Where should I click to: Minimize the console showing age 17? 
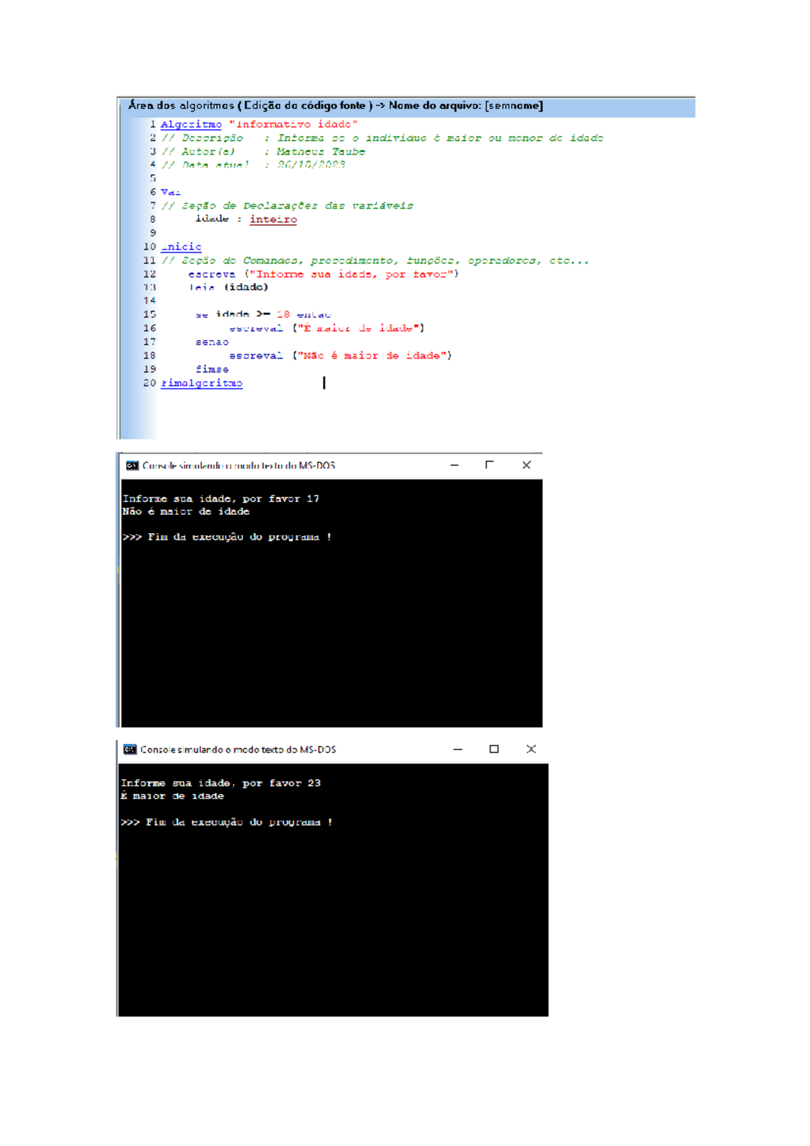pyautogui.click(x=454, y=466)
